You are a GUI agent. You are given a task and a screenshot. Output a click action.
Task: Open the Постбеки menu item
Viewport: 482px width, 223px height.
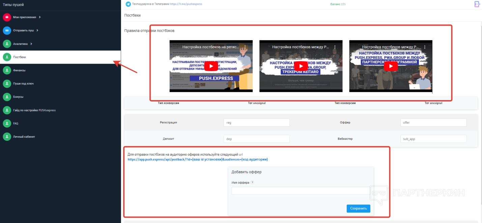point(19,57)
